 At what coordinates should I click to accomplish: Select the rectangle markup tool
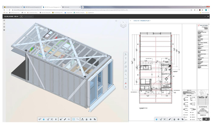click(126, 67)
